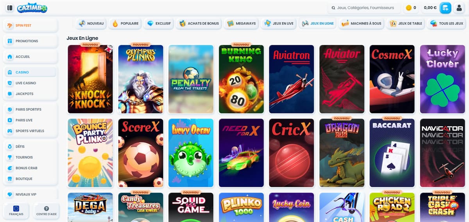The height and width of the screenshot is (222, 469).
Task: Select the Megaways category tab
Action: (x=241, y=23)
